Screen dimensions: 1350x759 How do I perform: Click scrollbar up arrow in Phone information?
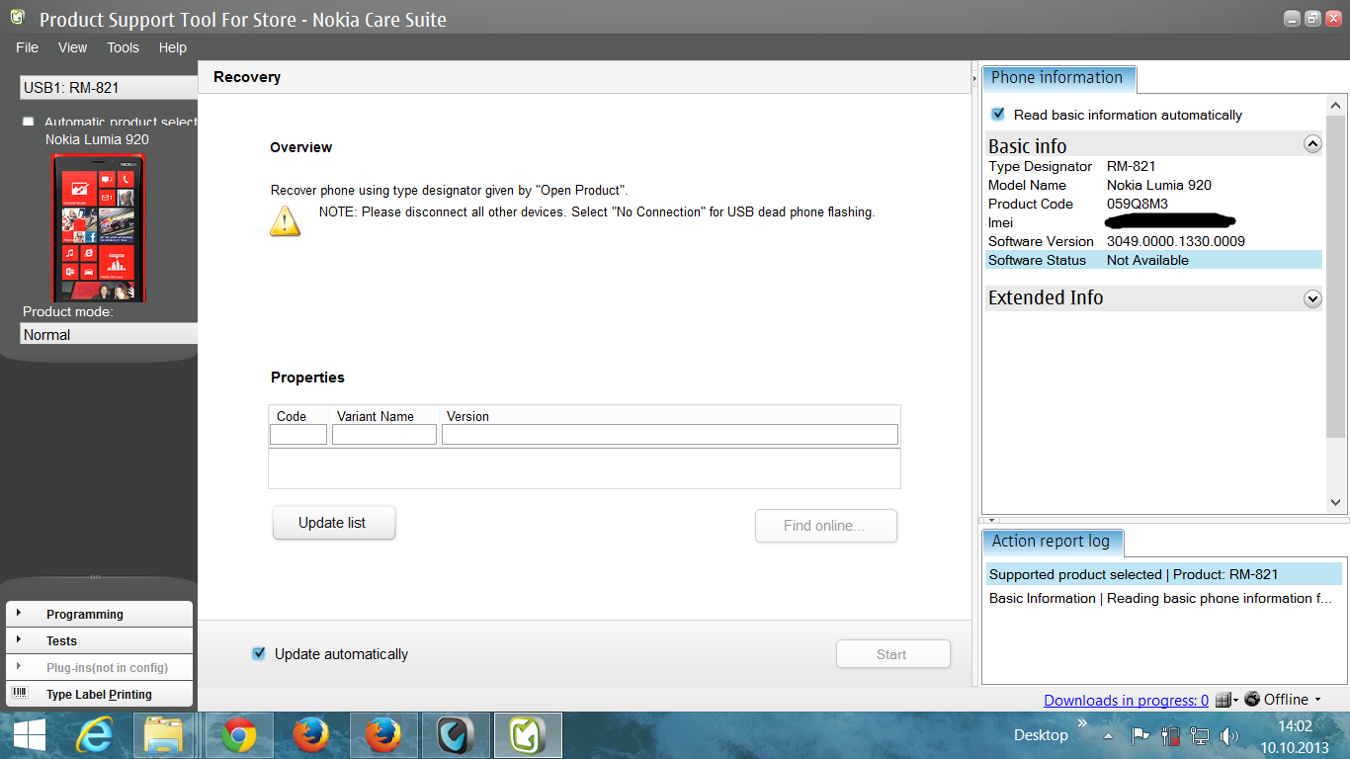(x=1335, y=105)
